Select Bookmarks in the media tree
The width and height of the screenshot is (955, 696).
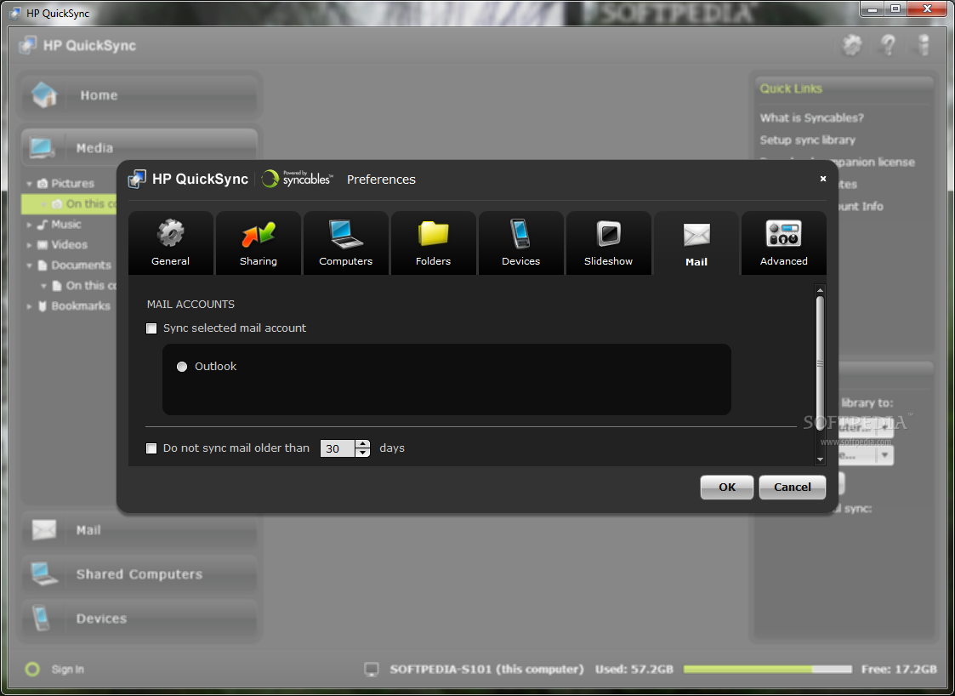pyautogui.click(x=81, y=306)
